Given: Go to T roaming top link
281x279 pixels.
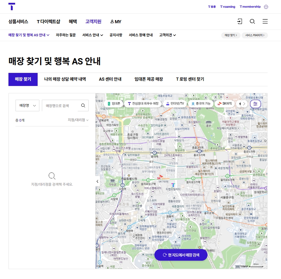Looking at the screenshot, I should pyautogui.click(x=228, y=7).
